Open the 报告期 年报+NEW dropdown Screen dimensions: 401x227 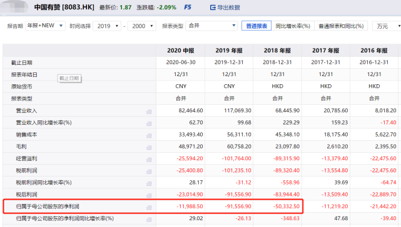(x=45, y=26)
